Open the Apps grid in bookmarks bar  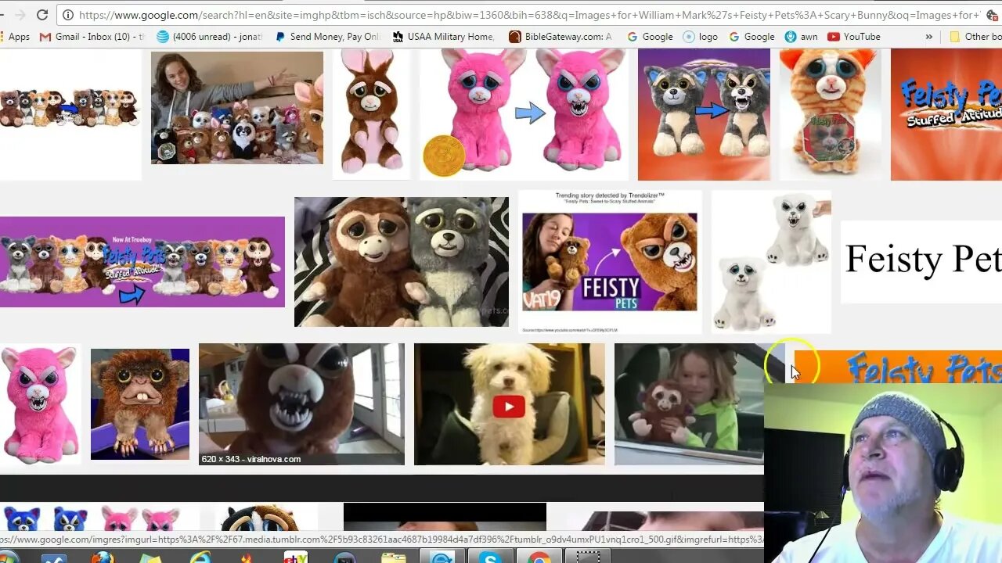pyautogui.click(x=16, y=37)
